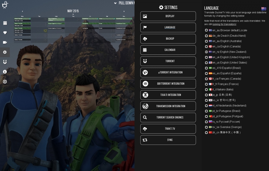Open Tixati Integration settings
The height and width of the screenshot is (171, 269).
(x=168, y=95)
